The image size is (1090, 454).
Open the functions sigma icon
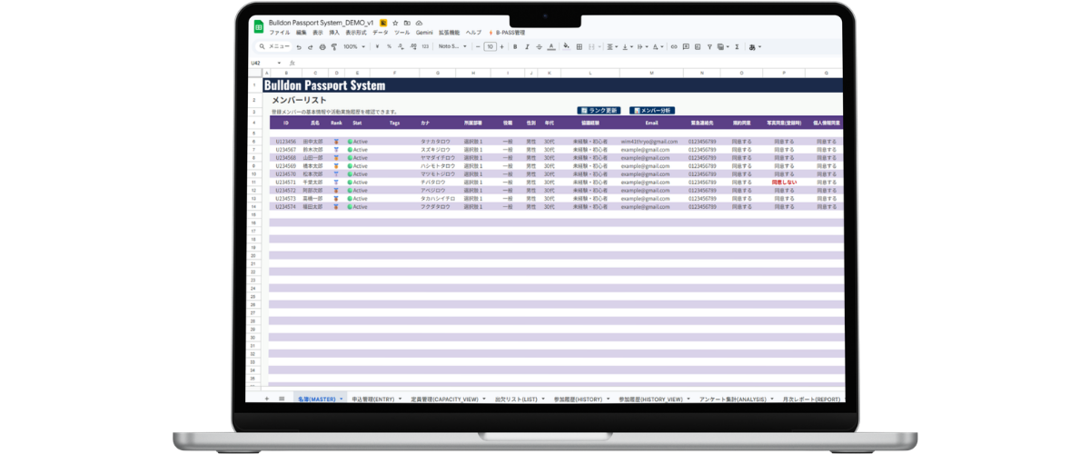(737, 46)
